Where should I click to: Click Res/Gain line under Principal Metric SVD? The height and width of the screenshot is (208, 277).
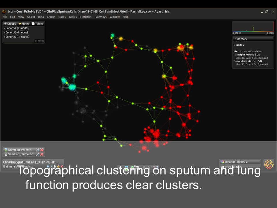coord(252,58)
